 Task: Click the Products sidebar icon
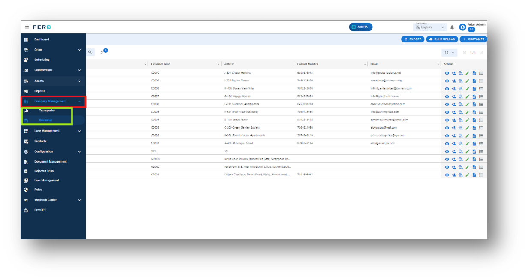[x=26, y=141]
